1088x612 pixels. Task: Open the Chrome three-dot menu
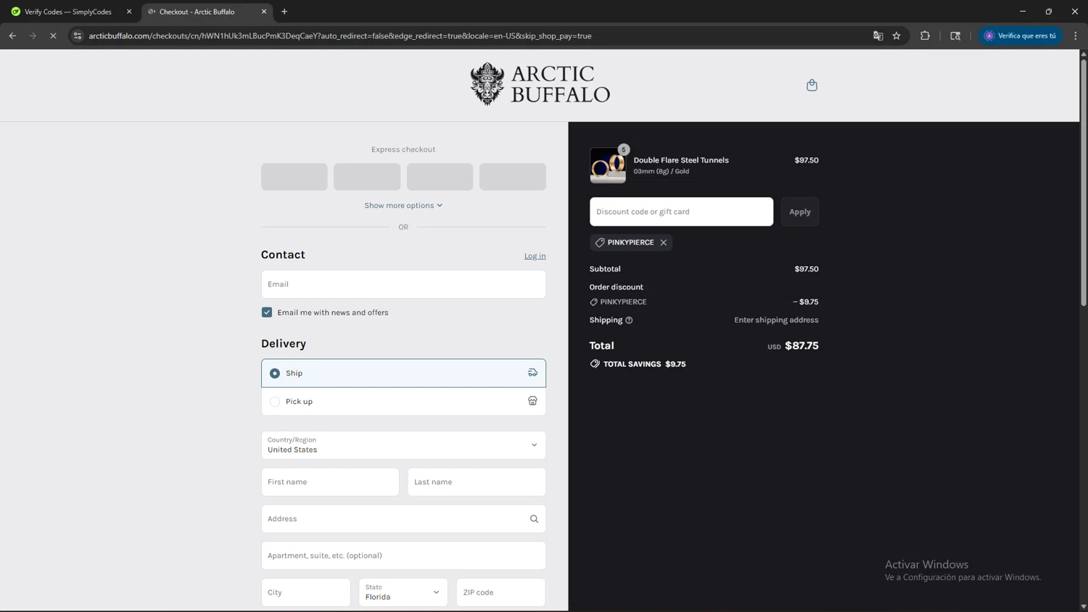pyautogui.click(x=1076, y=36)
